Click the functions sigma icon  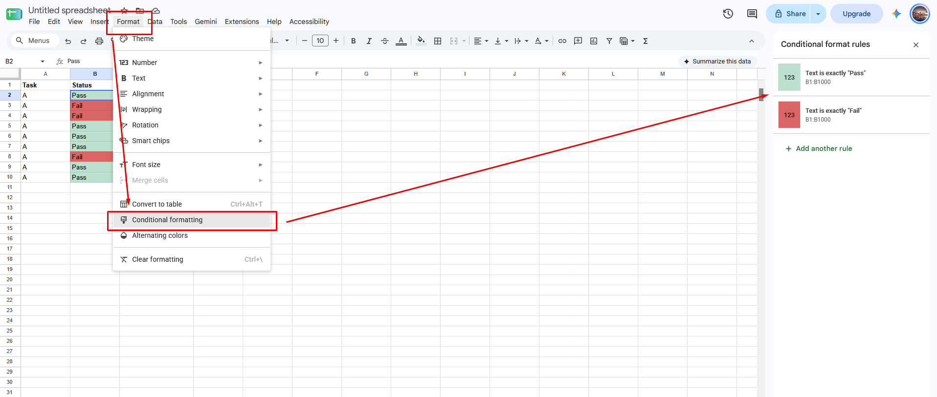click(646, 41)
